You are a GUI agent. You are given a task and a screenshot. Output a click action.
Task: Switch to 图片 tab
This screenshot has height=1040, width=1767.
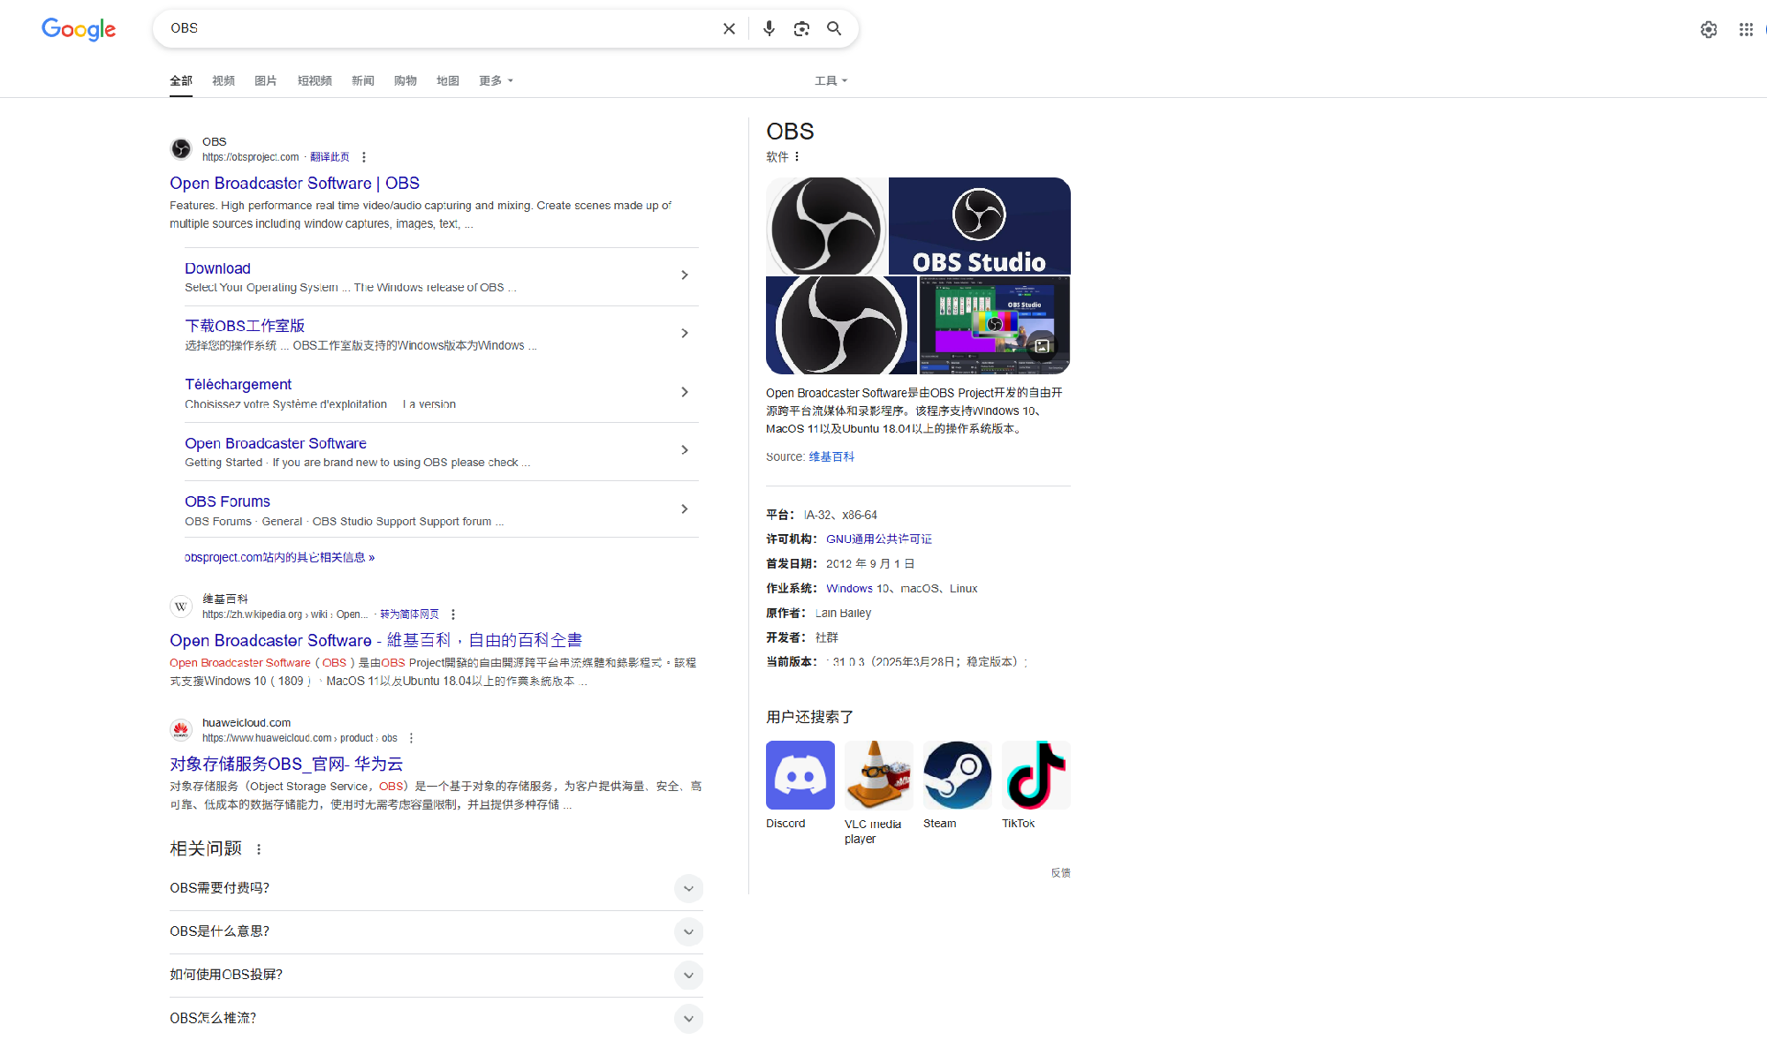tap(266, 80)
